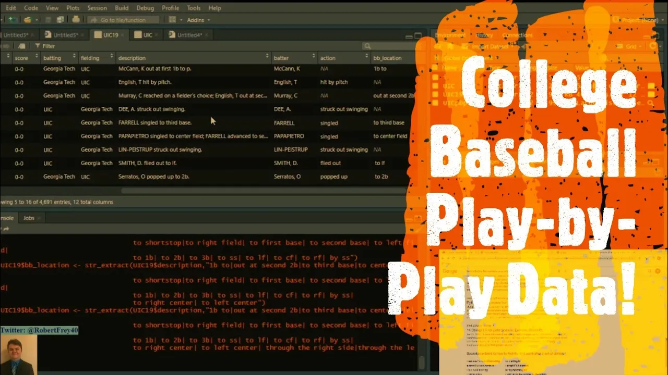Open the Edit menu
The height and width of the screenshot is (375, 668).
10,8
